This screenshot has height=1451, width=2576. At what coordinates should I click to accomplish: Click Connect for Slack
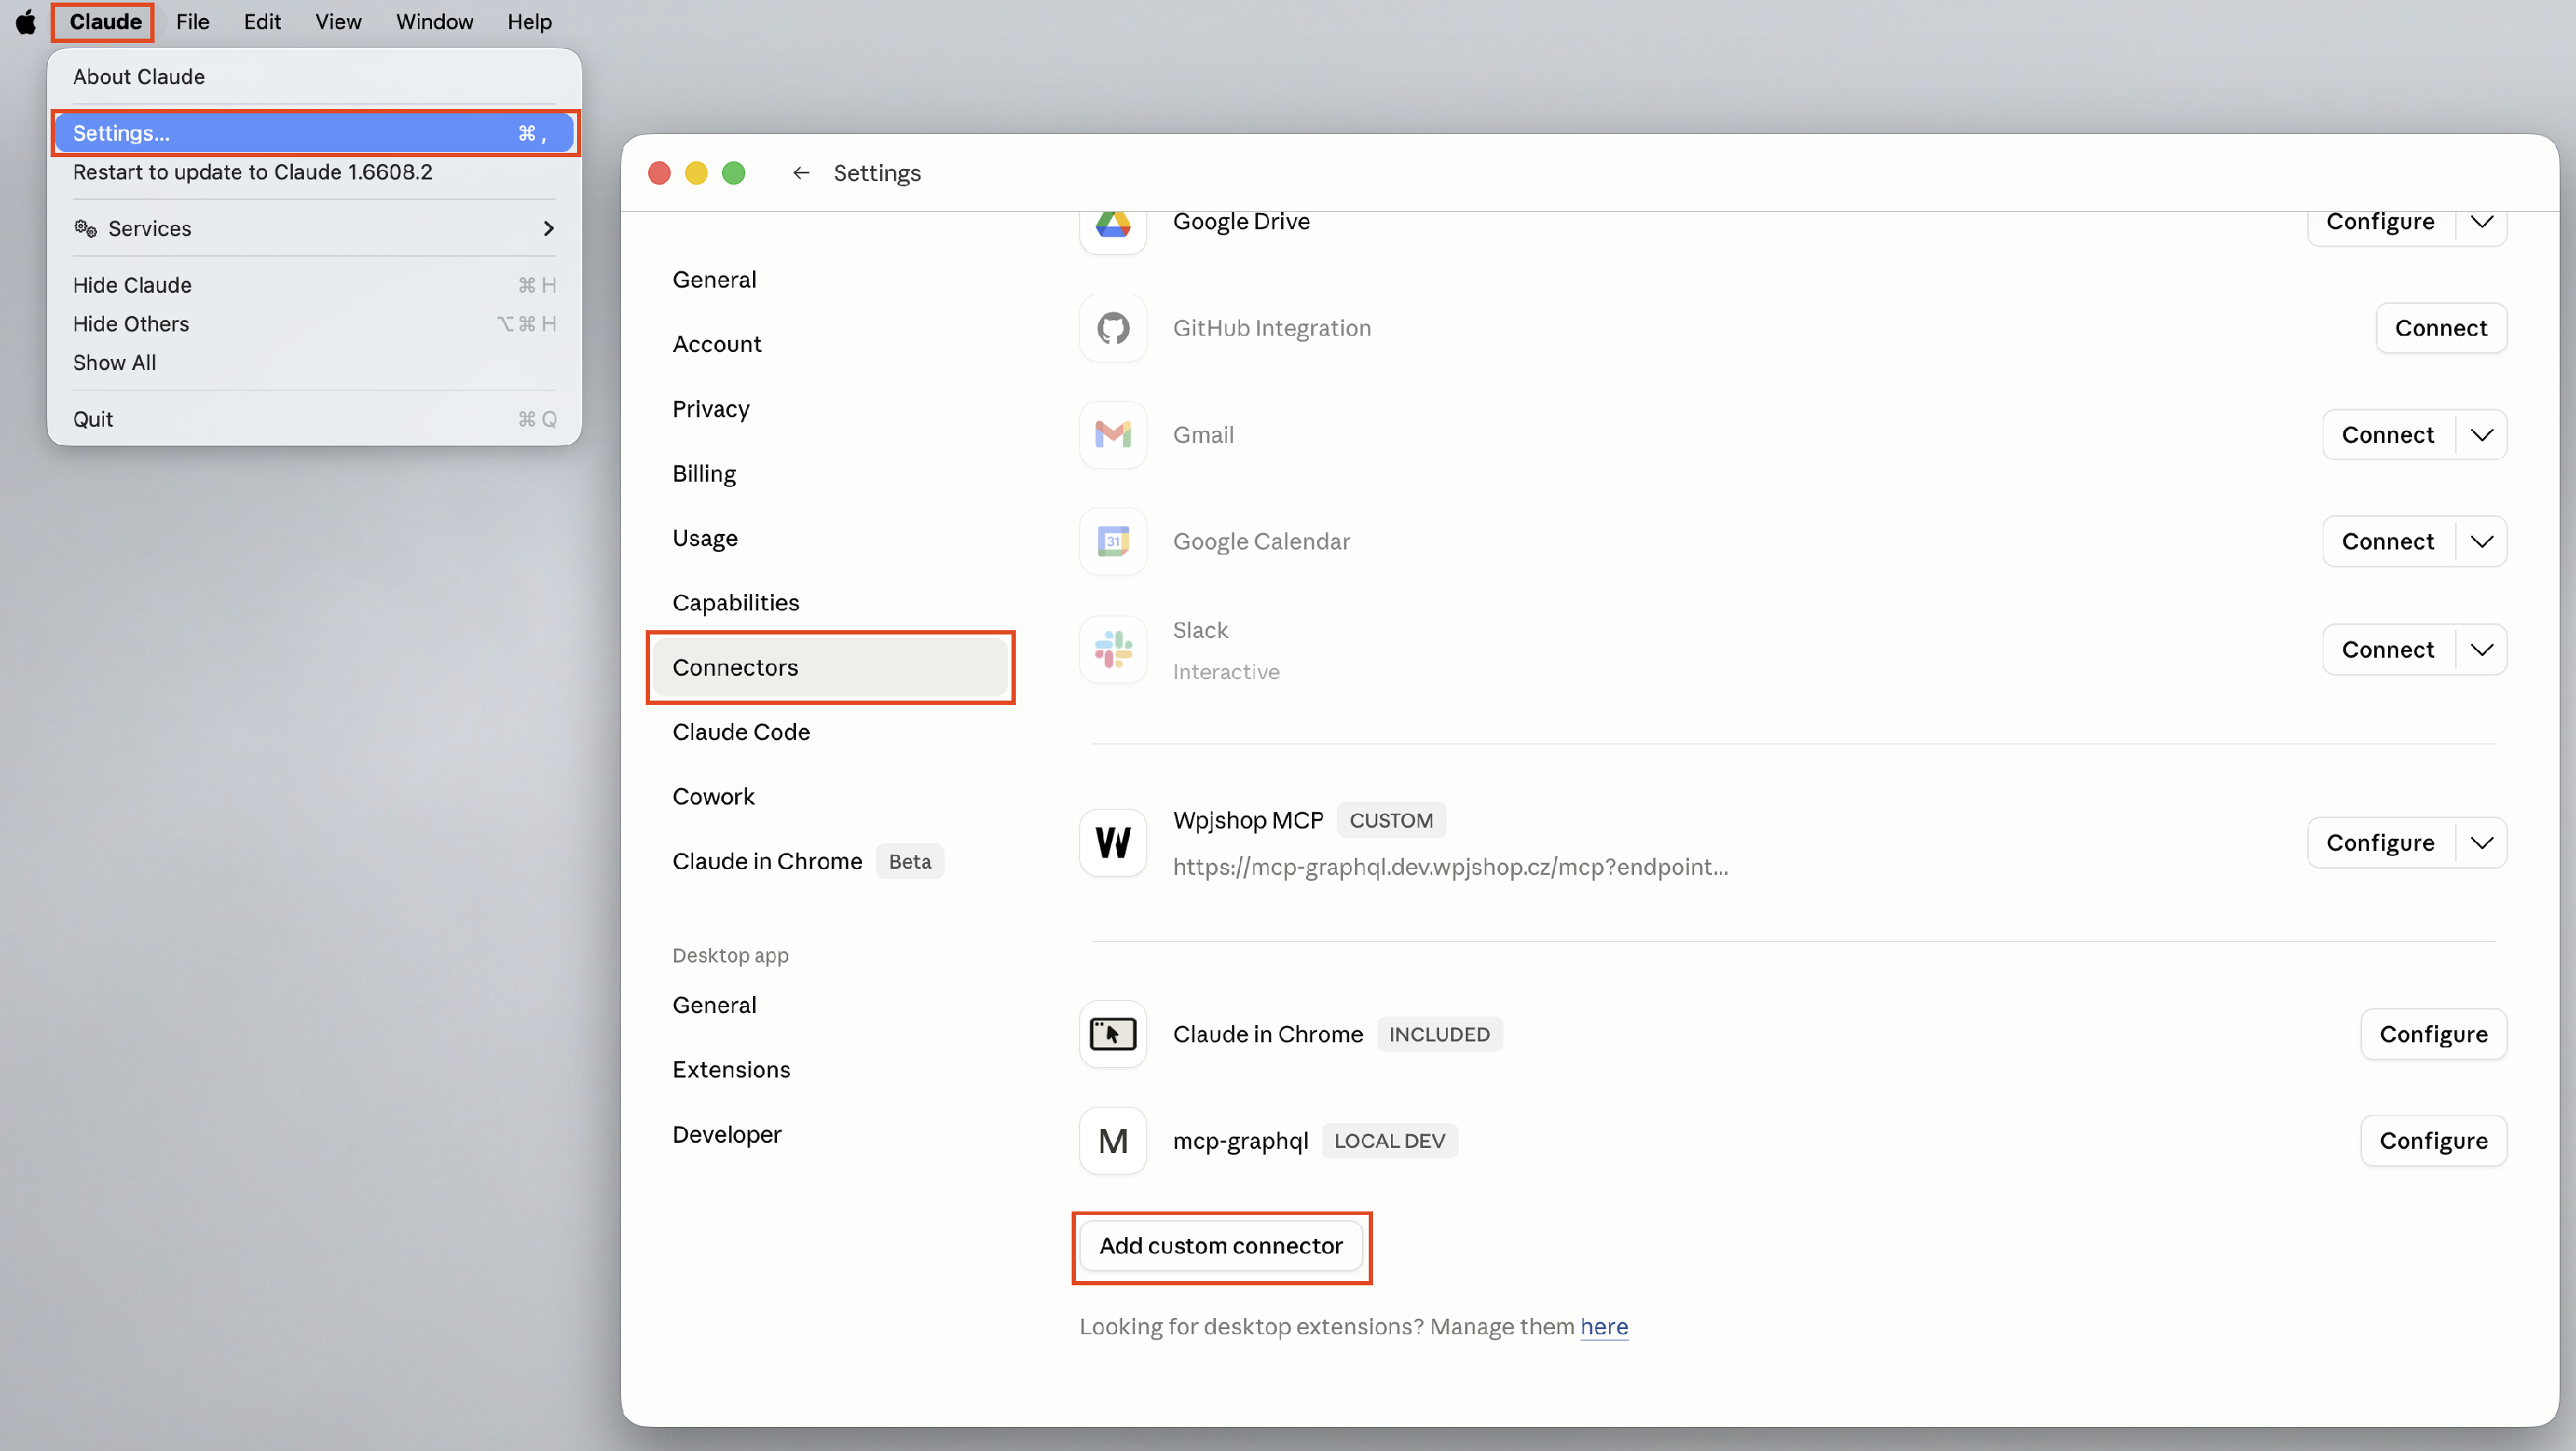[x=2388, y=650]
